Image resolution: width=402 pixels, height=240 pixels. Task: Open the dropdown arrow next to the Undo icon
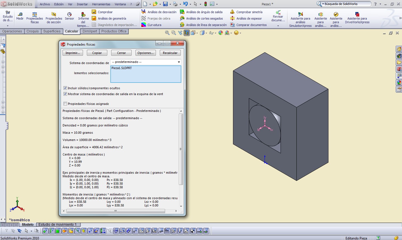[191, 4]
